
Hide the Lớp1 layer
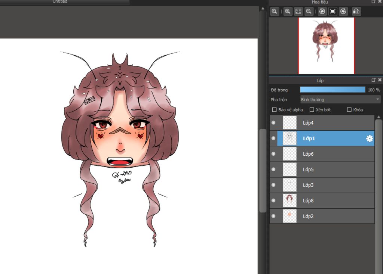(273, 138)
